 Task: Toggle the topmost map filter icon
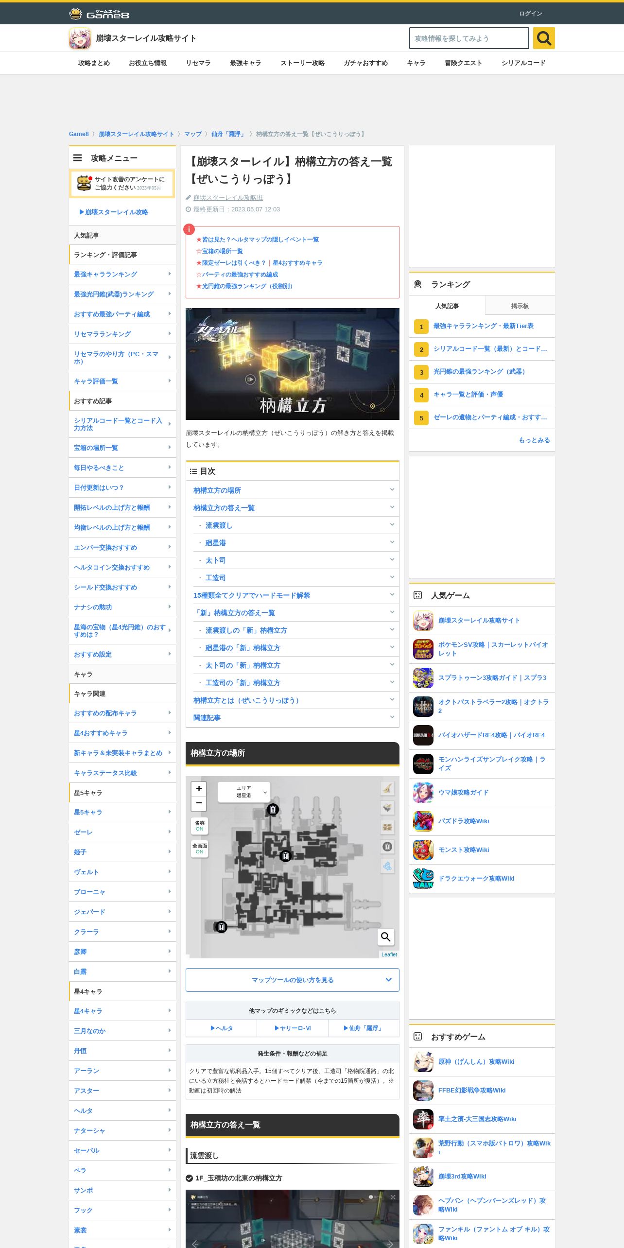point(387,788)
